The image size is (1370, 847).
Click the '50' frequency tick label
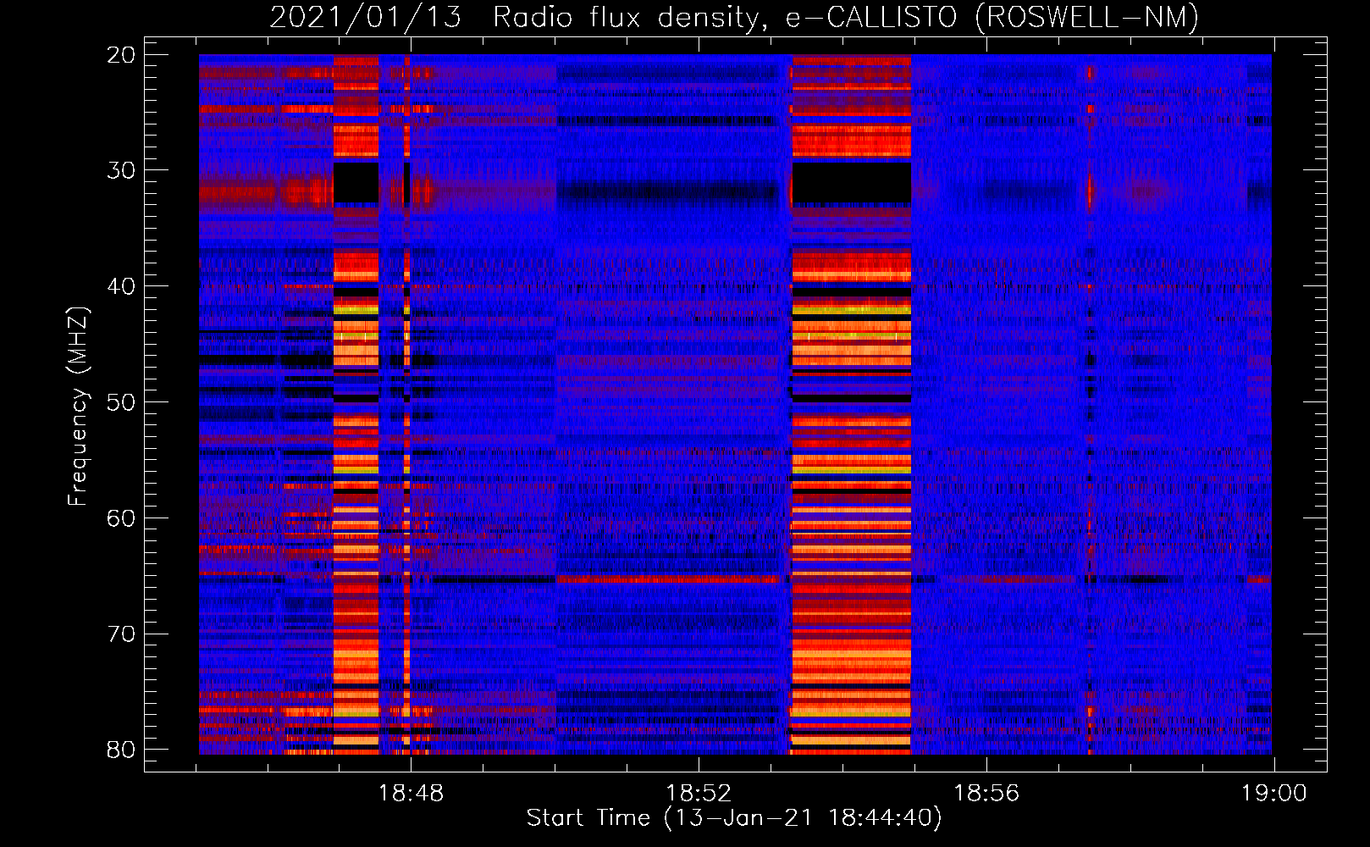click(122, 401)
